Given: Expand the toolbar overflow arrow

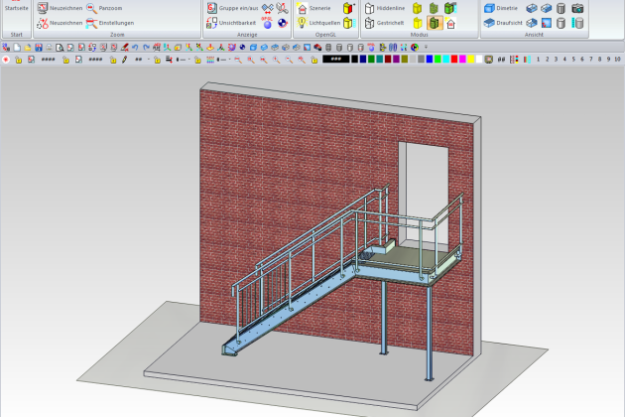Looking at the screenshot, I should (x=426, y=47).
